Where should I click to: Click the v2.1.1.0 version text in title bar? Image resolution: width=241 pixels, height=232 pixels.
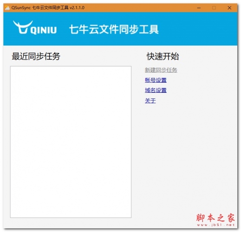77,7
